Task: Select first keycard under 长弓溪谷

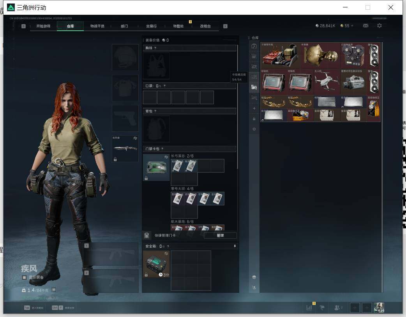Action: [177, 166]
